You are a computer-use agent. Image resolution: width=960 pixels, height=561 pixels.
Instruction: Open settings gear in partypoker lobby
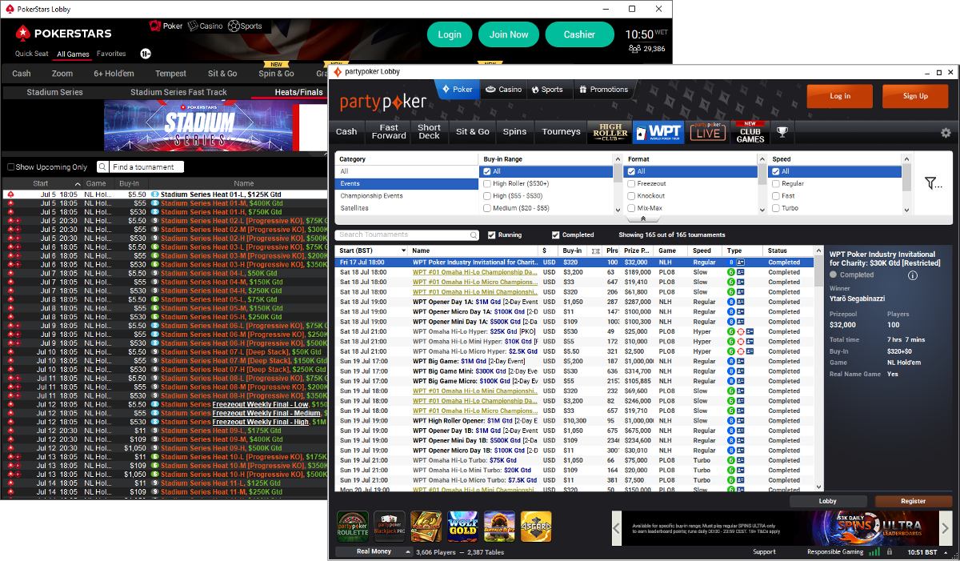tap(946, 133)
